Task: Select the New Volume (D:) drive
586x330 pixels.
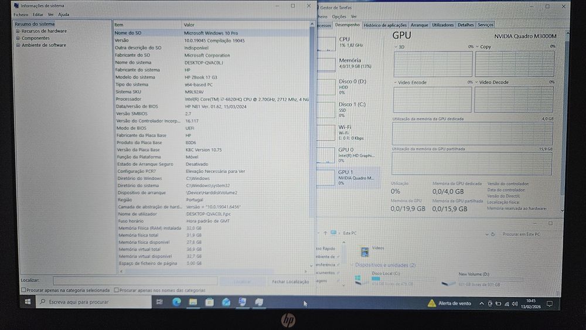Action: tap(482, 279)
